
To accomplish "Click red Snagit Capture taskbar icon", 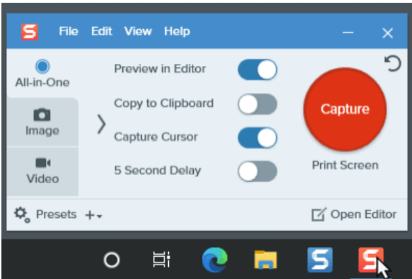I will coord(371,260).
